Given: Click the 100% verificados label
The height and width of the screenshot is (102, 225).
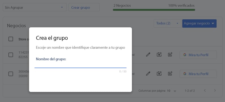Looking at the screenshot, I should [x=181, y=6].
